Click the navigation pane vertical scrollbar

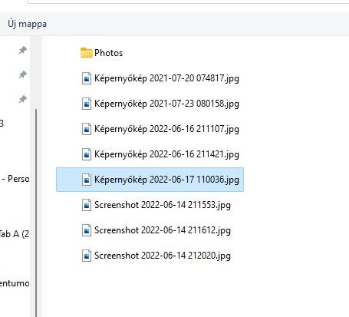coord(36,213)
